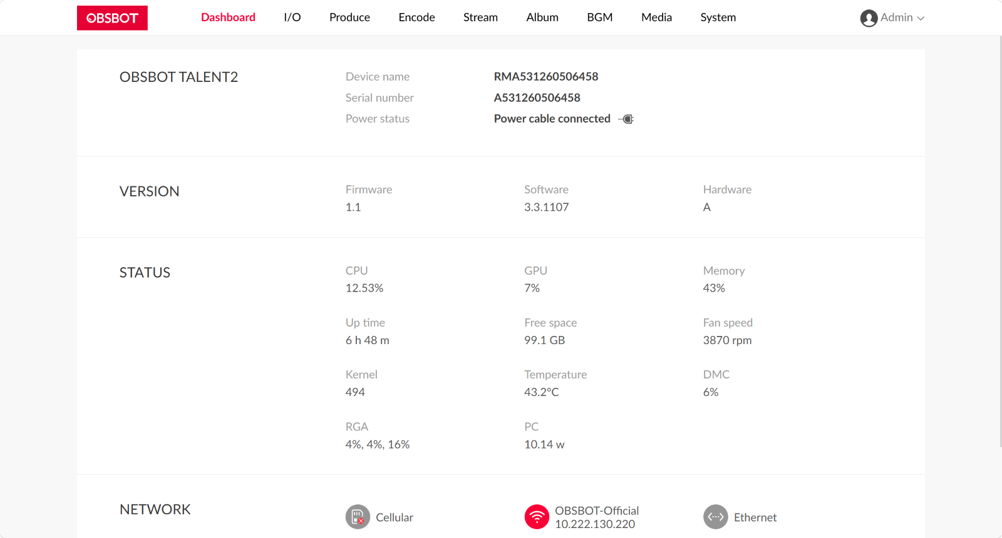Click the temperature value 43.2°C
1002x538 pixels.
[x=542, y=392]
